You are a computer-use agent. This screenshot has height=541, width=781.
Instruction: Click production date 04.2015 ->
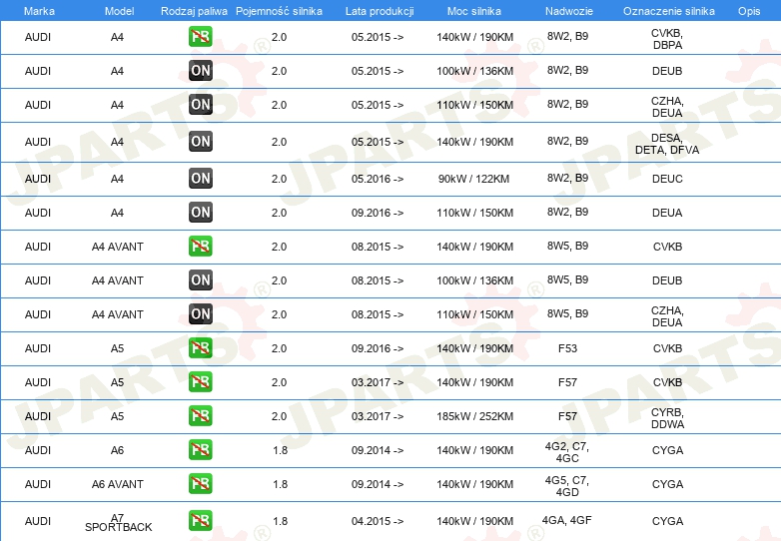pyautogui.click(x=378, y=521)
